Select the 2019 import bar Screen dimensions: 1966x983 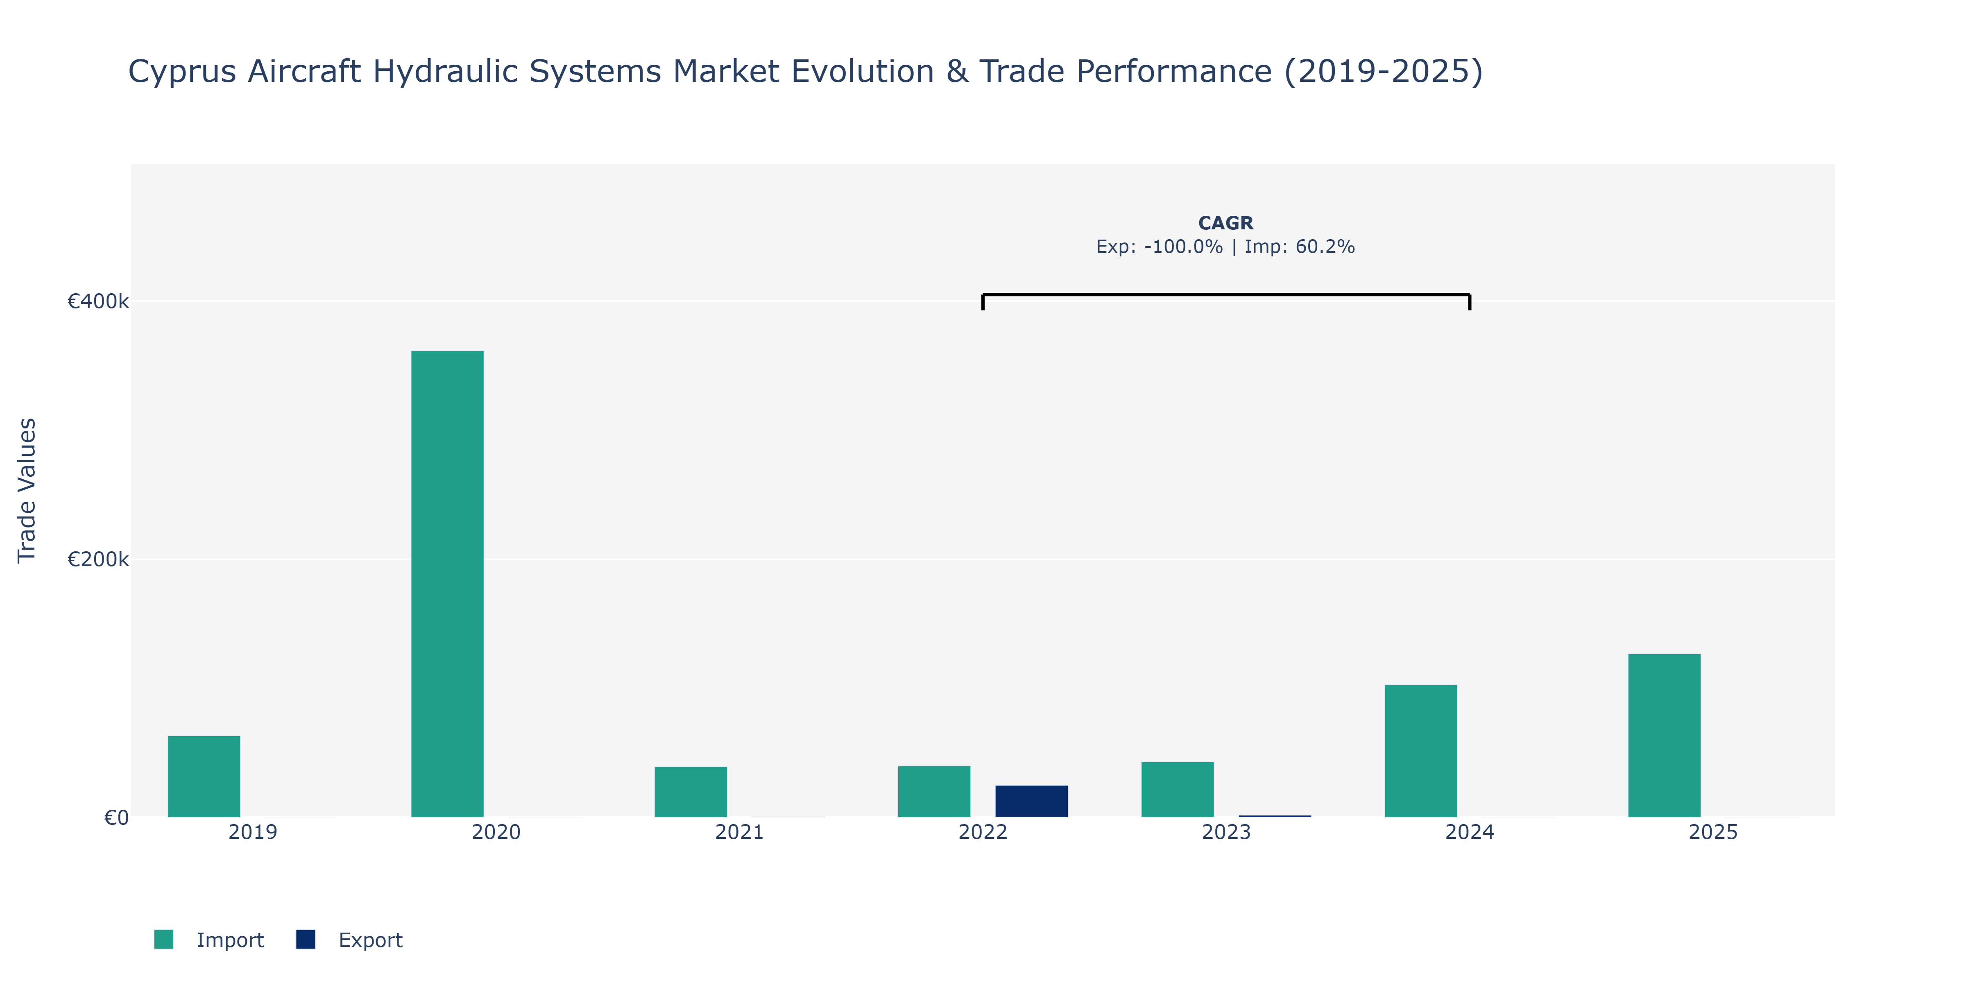(x=204, y=776)
